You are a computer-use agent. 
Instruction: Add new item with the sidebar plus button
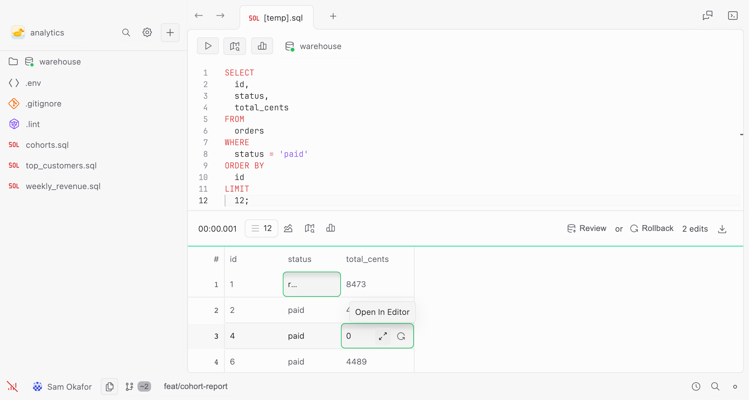pyautogui.click(x=170, y=33)
